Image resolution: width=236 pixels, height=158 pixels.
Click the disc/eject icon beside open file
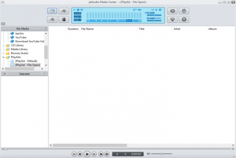pyautogui.click(x=107, y=154)
